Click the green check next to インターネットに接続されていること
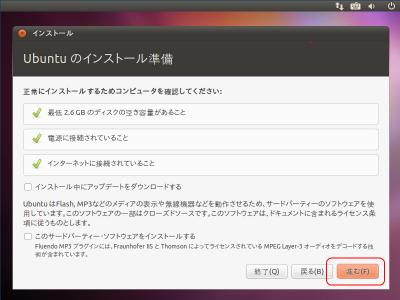This screenshot has width=400, height=300. [37, 164]
